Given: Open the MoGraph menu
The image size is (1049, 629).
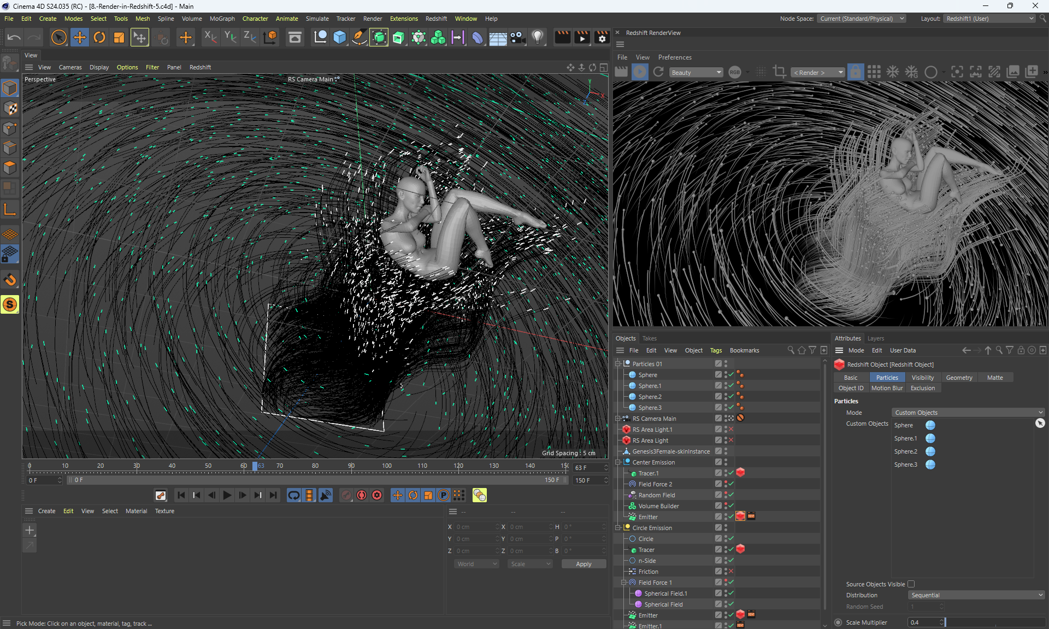Looking at the screenshot, I should 222,19.
